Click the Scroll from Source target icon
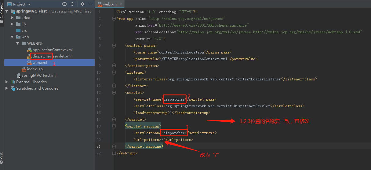The image size is (371, 170). (x=64, y=4)
